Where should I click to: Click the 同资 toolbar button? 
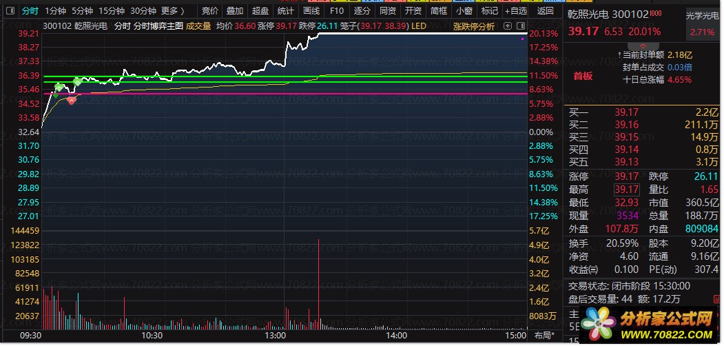pyautogui.click(x=387, y=10)
